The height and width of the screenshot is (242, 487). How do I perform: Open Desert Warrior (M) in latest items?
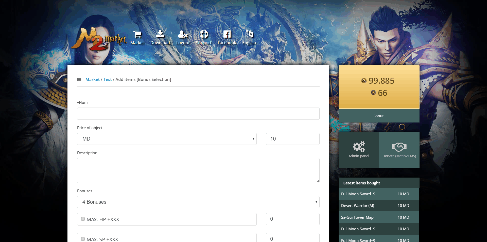coord(358,206)
